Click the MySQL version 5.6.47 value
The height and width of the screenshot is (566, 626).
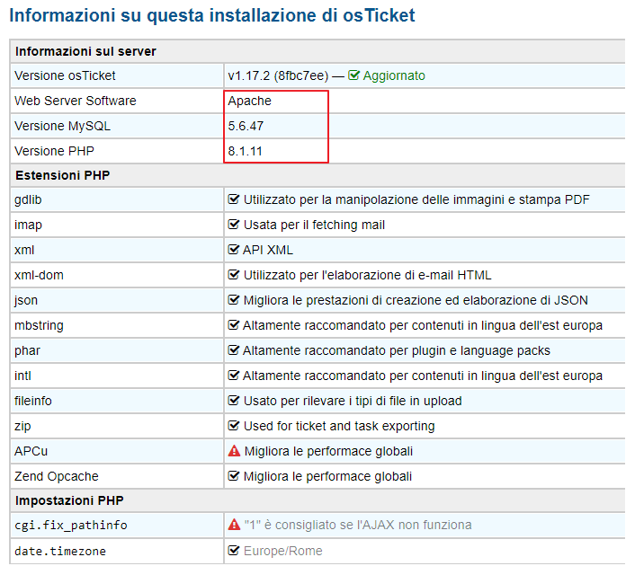[x=246, y=126]
